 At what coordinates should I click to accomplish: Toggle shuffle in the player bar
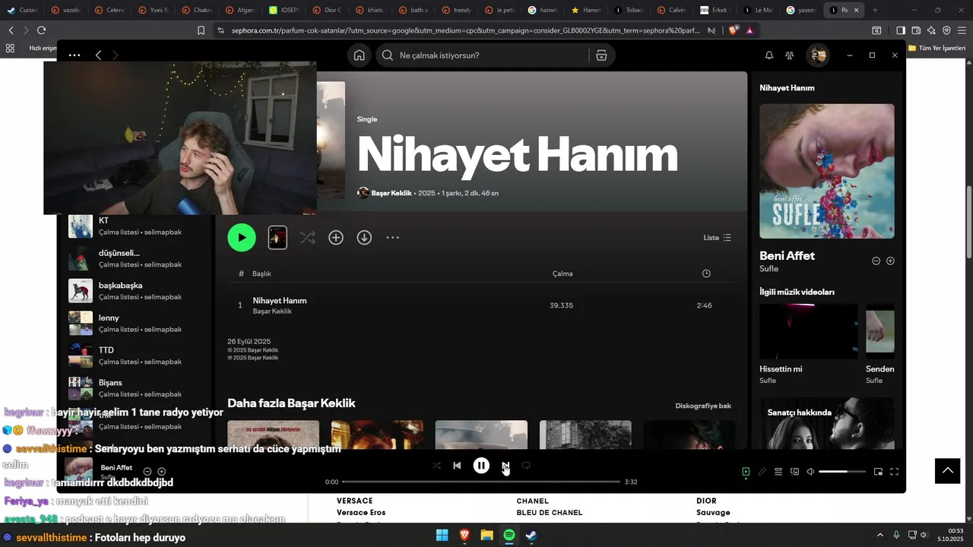click(x=436, y=466)
